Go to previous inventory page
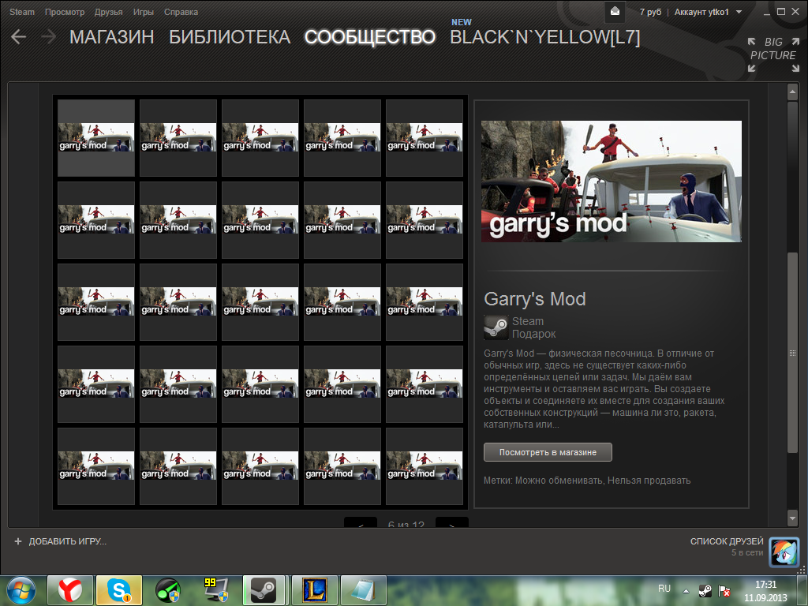808x606 pixels. 361,522
